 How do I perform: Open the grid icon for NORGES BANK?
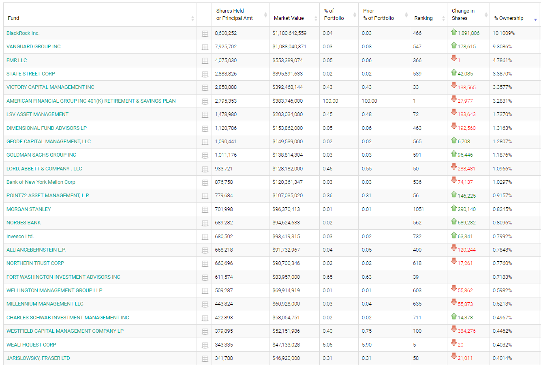coord(205,223)
